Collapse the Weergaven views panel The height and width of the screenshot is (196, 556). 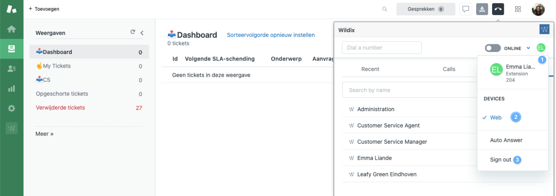[142, 33]
